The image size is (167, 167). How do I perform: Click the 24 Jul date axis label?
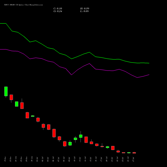click(128, 159)
